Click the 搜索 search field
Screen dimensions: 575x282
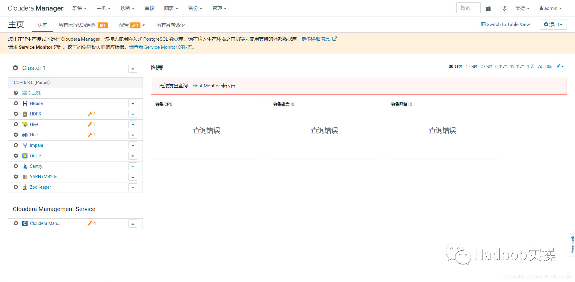click(468, 8)
